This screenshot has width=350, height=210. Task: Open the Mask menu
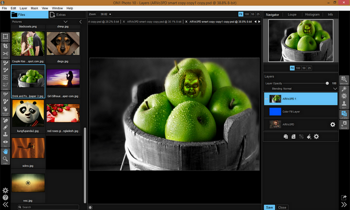34,8
